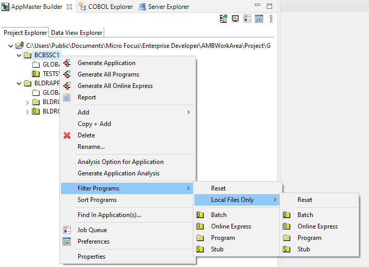
Task: Click Online Express icon in Filter Programs submenu
Action: click(x=200, y=226)
